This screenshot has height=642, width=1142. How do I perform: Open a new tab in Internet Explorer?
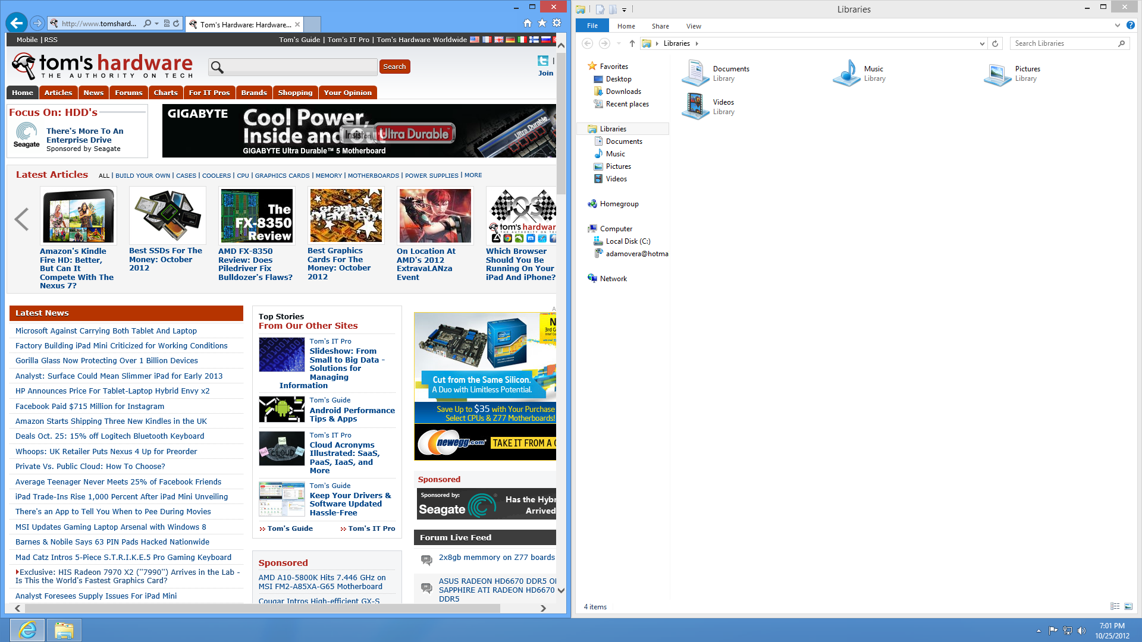[313, 24]
